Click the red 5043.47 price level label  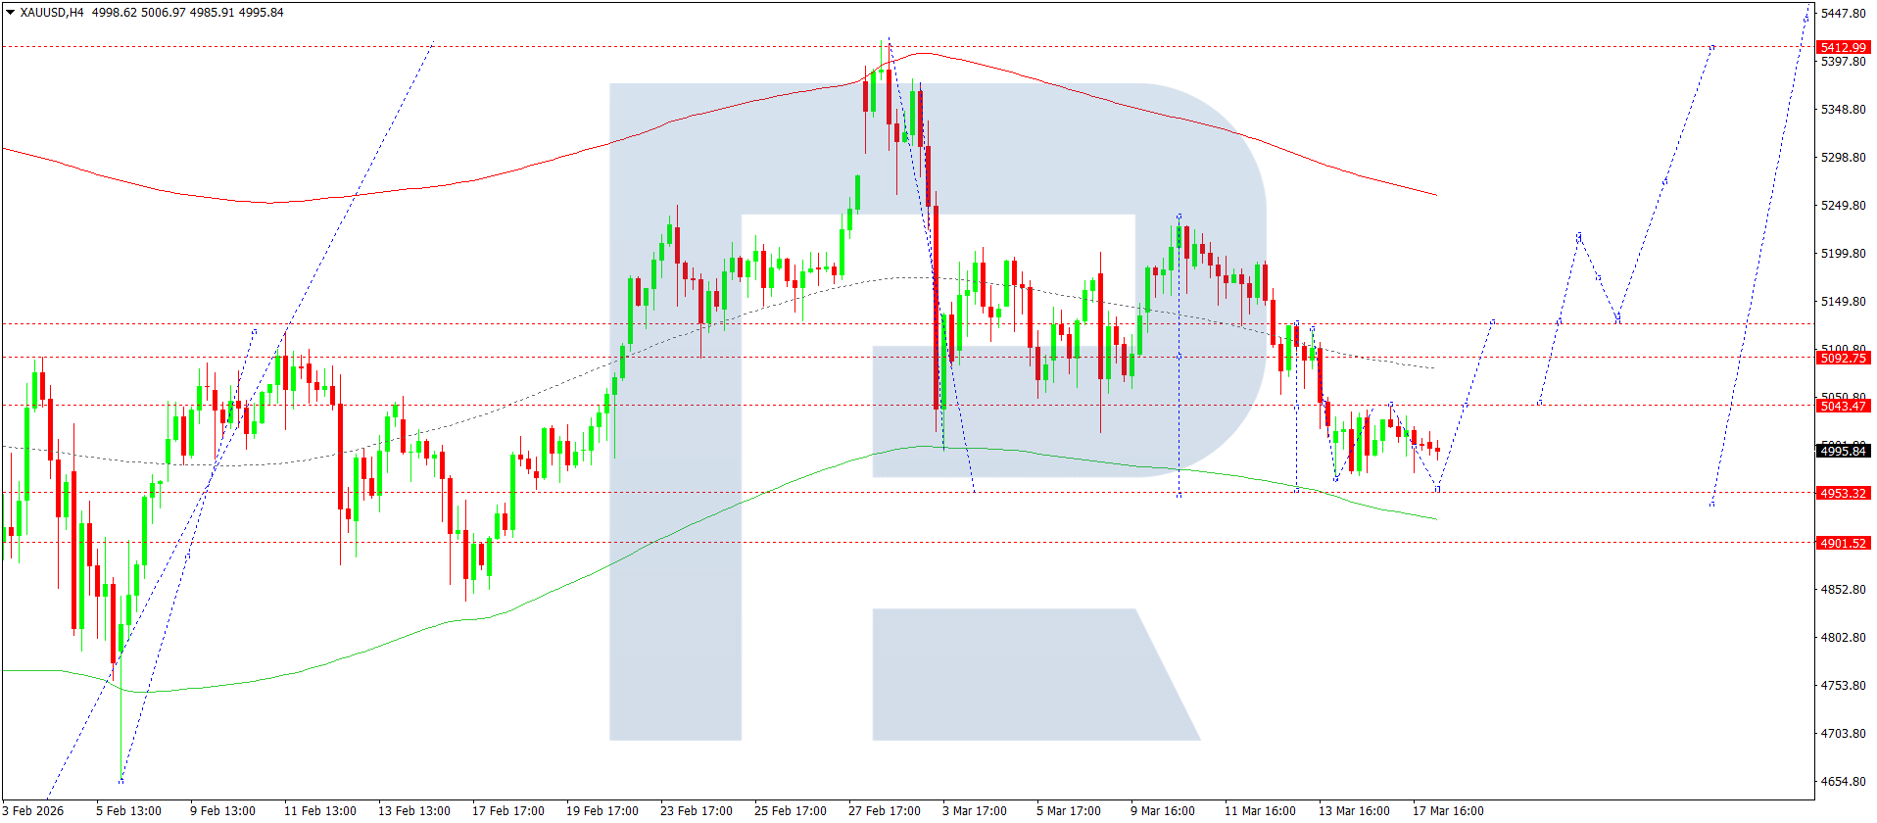point(1843,406)
